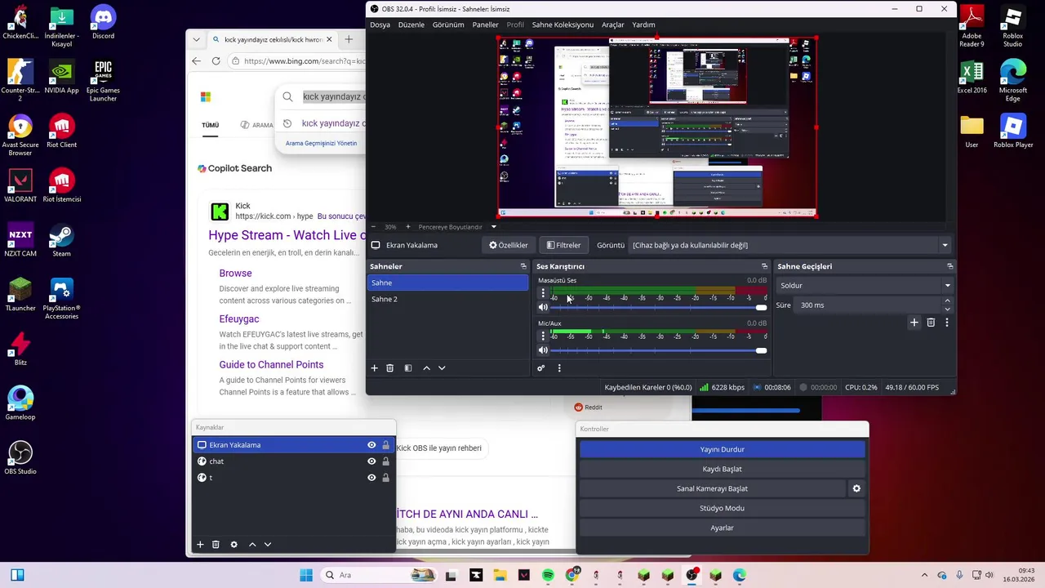Move scene down in Sahneler panel

(x=442, y=368)
